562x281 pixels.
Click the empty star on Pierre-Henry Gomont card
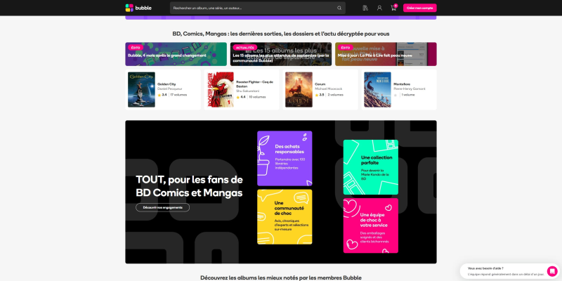[x=396, y=95]
